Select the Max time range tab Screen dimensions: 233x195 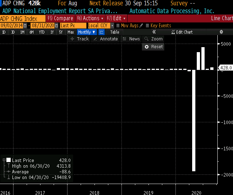point(71,32)
